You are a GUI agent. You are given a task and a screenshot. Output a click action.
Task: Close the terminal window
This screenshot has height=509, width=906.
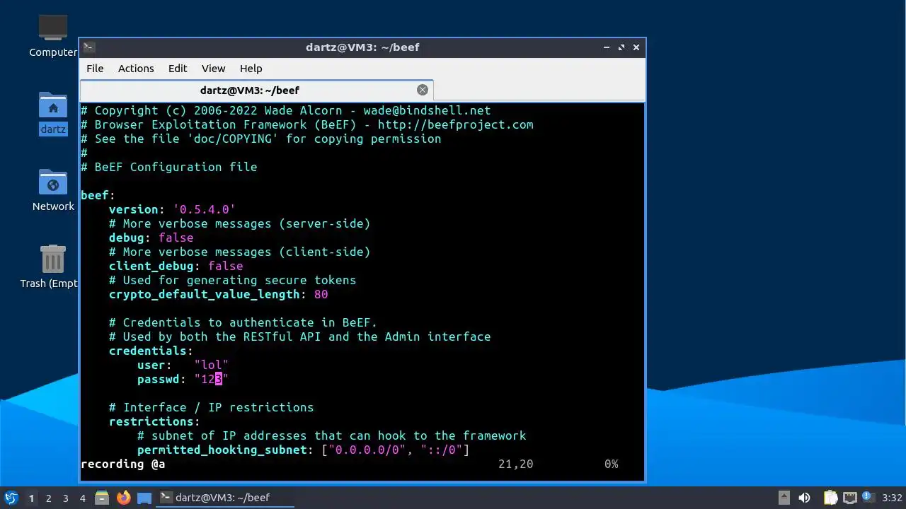636,47
